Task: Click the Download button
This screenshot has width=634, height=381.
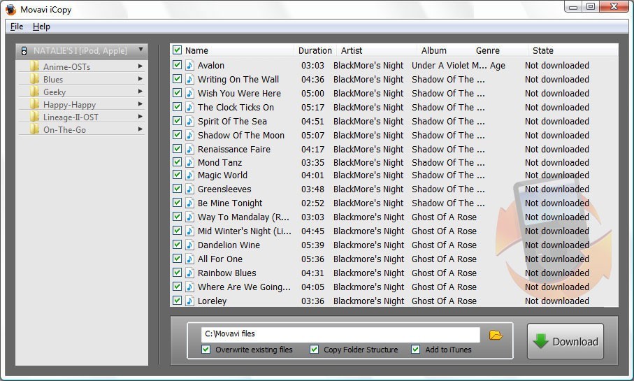Action: 565,341
